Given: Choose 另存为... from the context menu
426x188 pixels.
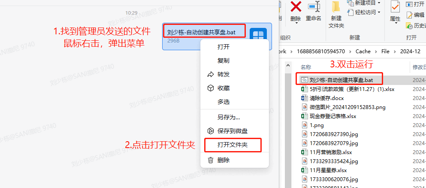Looking at the screenshot, I should click(x=229, y=117).
